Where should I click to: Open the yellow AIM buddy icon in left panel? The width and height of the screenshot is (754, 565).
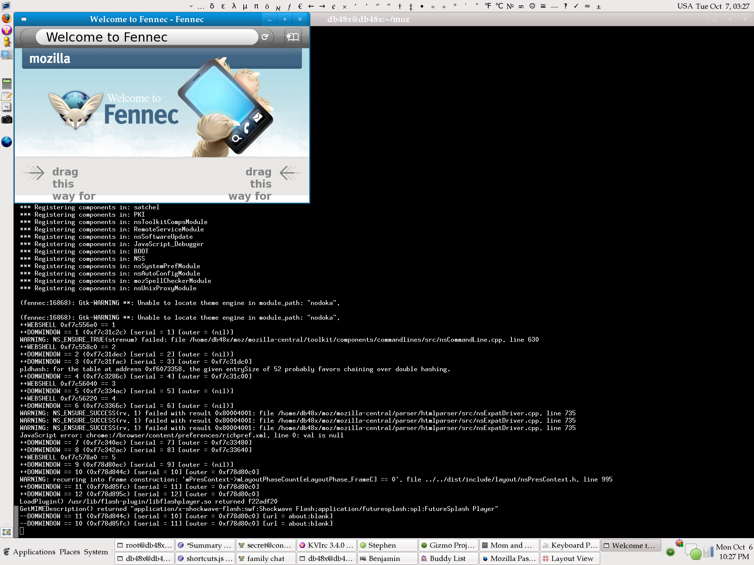[x=7, y=42]
